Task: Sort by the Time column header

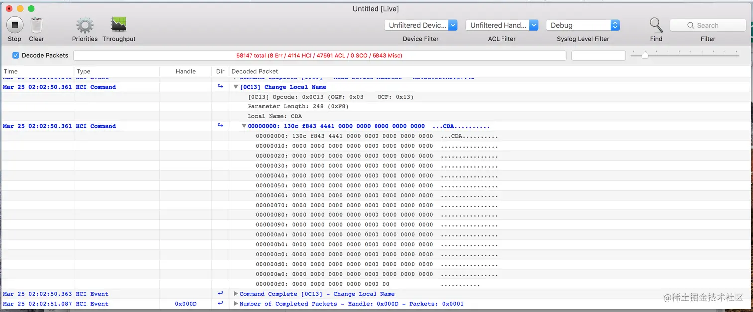Action: (38, 71)
